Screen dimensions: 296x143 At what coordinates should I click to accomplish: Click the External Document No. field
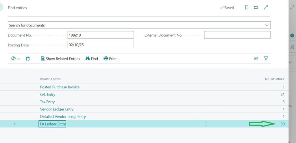[237, 35]
